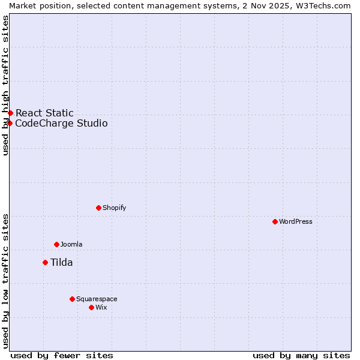
Task: Click the Squarespace red marker
Action: [72, 299]
